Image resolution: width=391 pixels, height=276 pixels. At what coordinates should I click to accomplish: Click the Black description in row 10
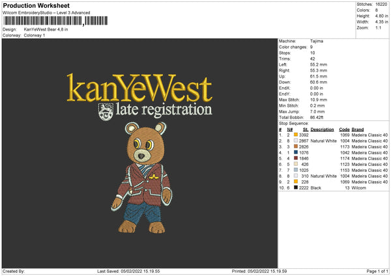pos(315,188)
